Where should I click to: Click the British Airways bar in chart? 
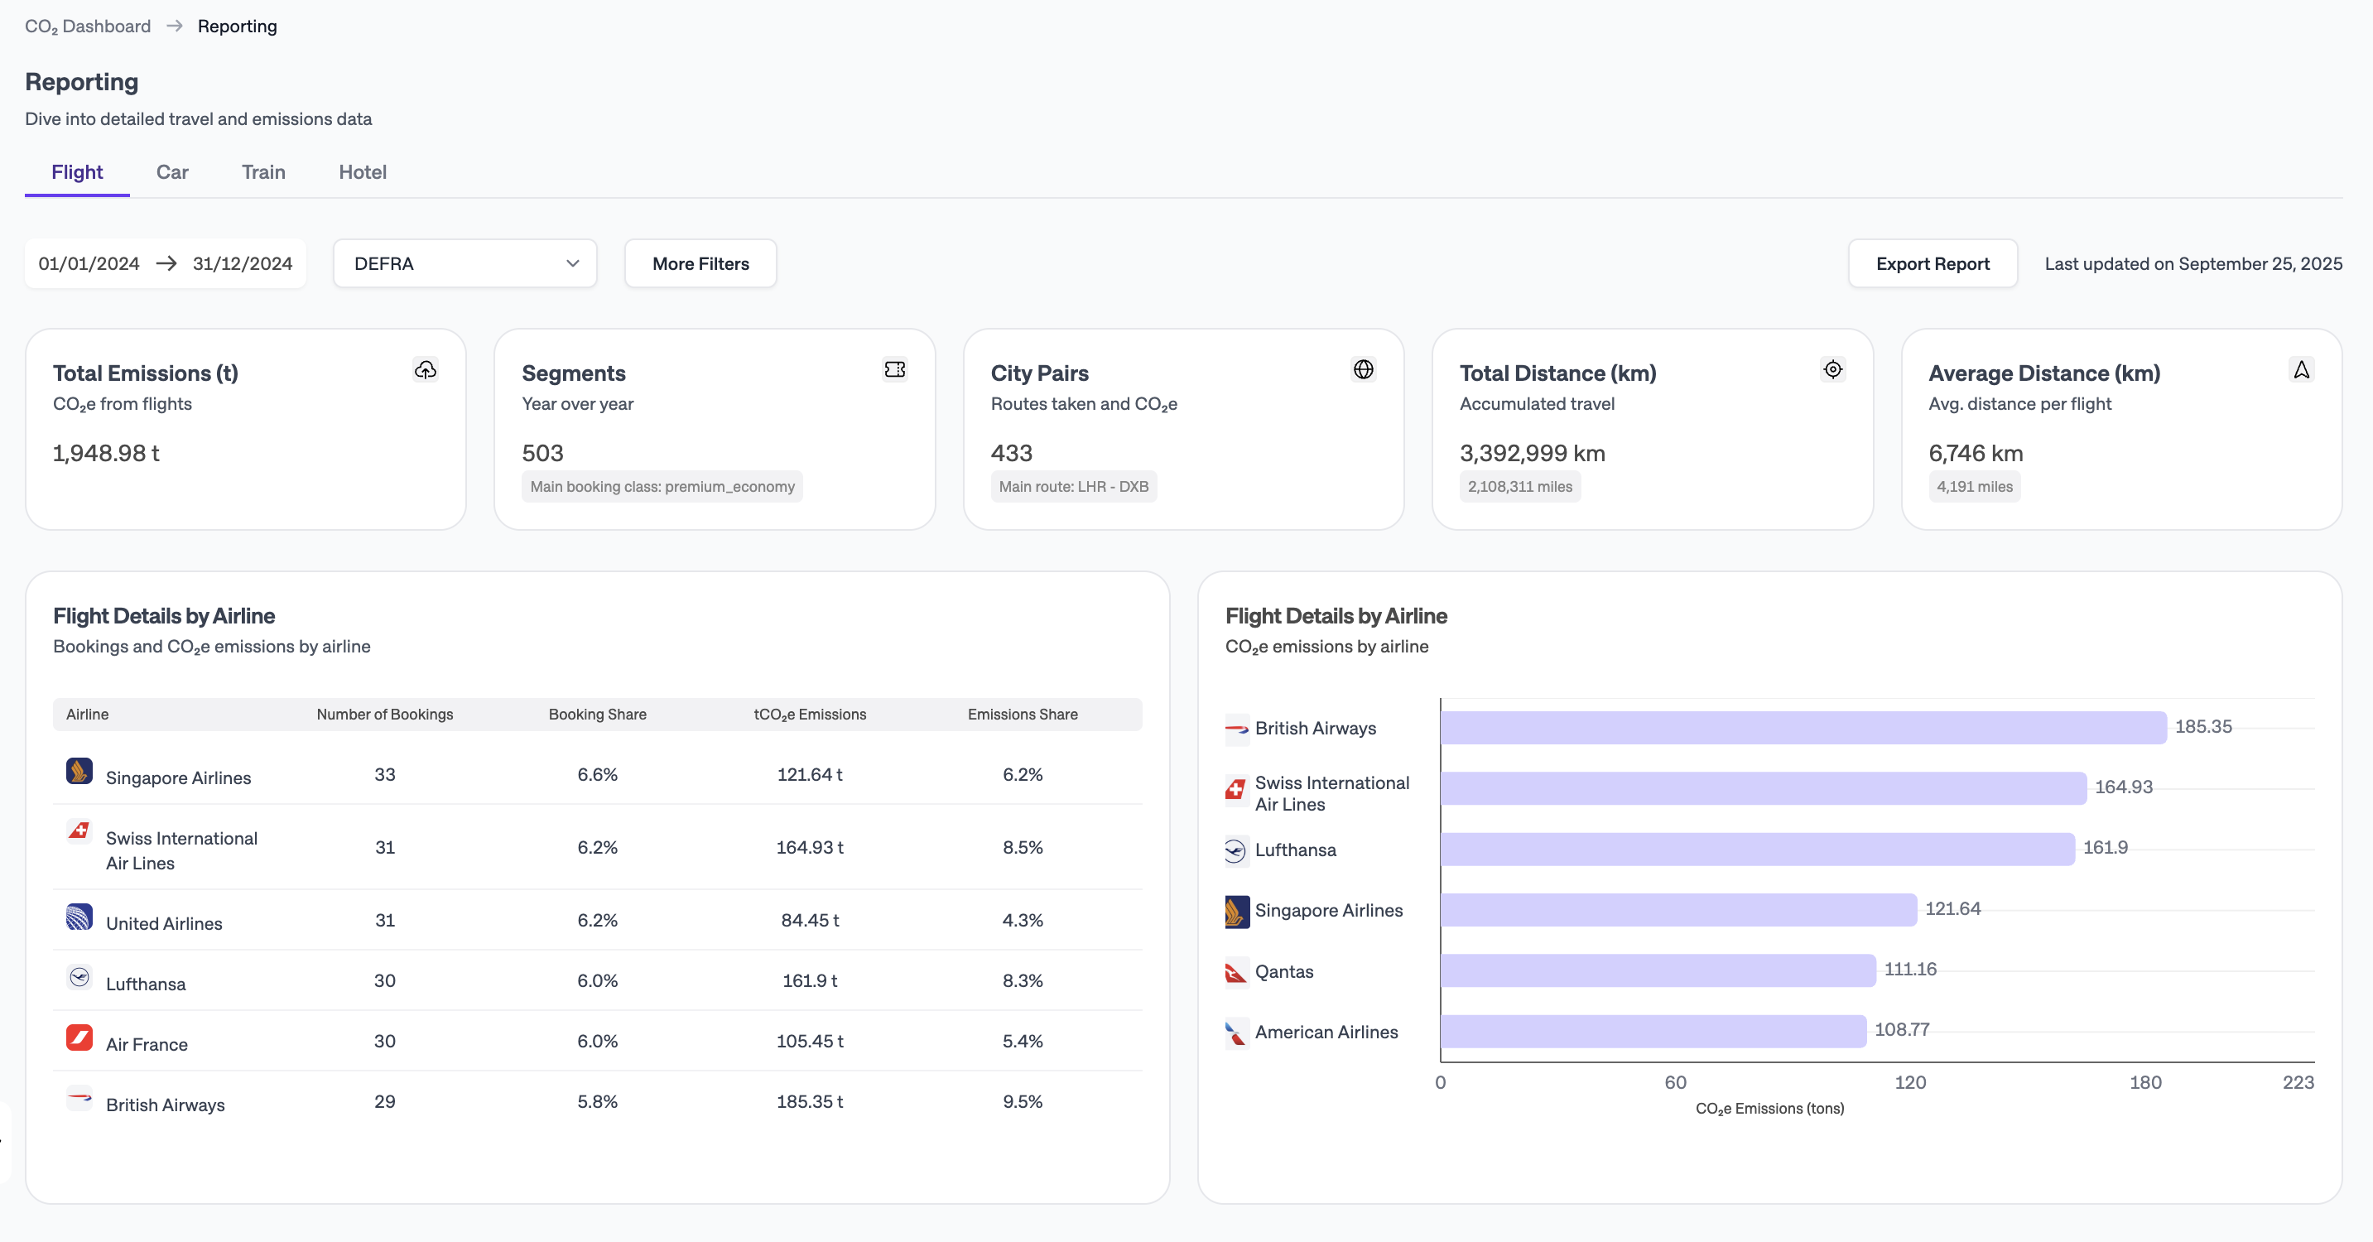tap(1802, 728)
